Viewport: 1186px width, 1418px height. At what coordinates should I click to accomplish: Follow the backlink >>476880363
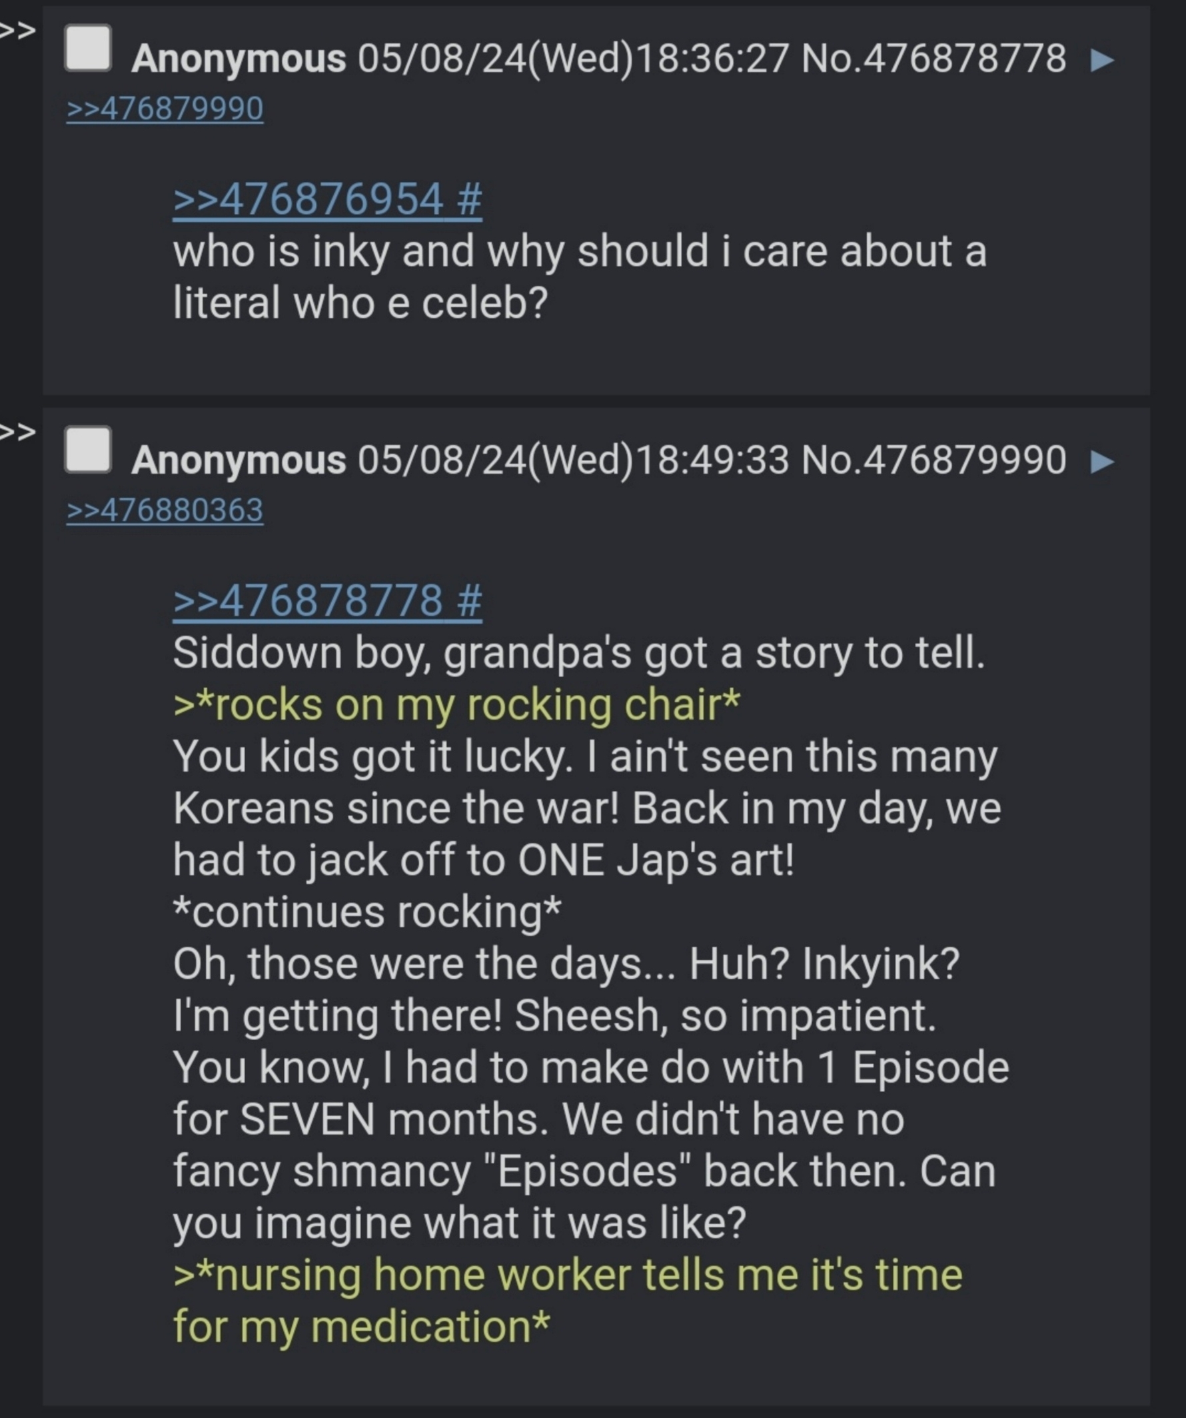[x=165, y=510]
